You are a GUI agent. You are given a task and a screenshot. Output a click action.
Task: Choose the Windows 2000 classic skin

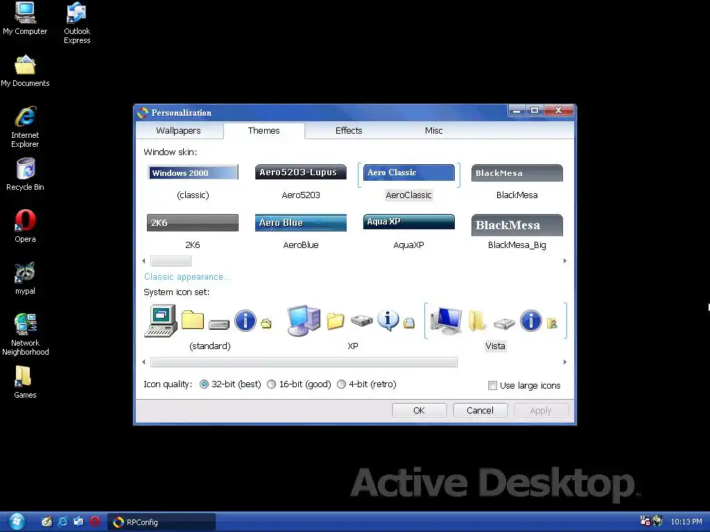193,182
